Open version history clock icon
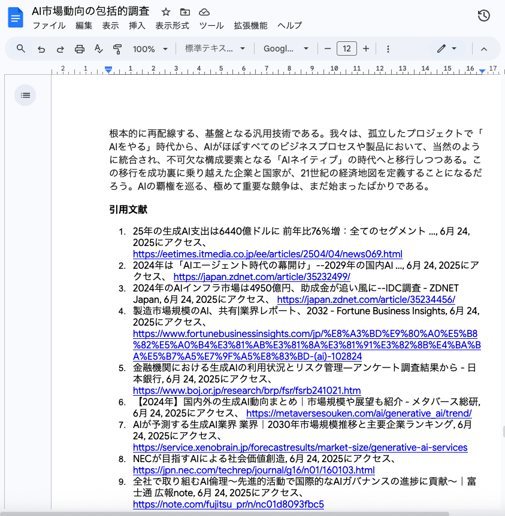Screen dimensions: 505x516 (484, 16)
